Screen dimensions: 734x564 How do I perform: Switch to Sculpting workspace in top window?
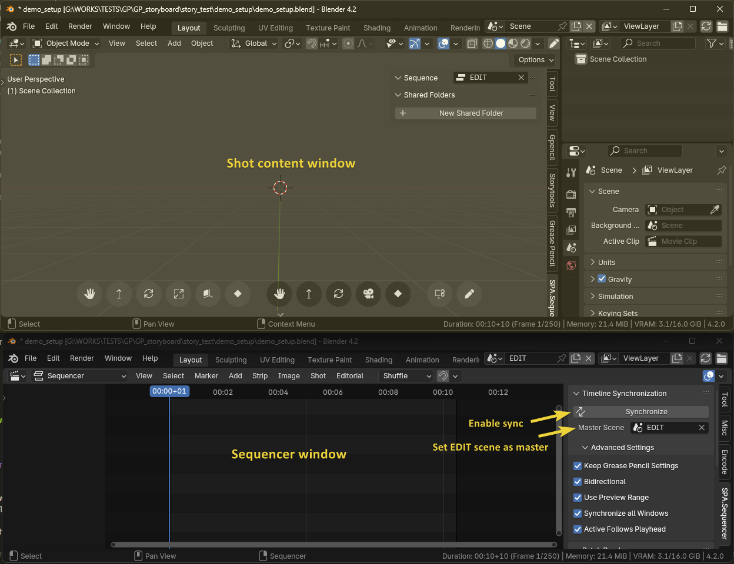229,28
